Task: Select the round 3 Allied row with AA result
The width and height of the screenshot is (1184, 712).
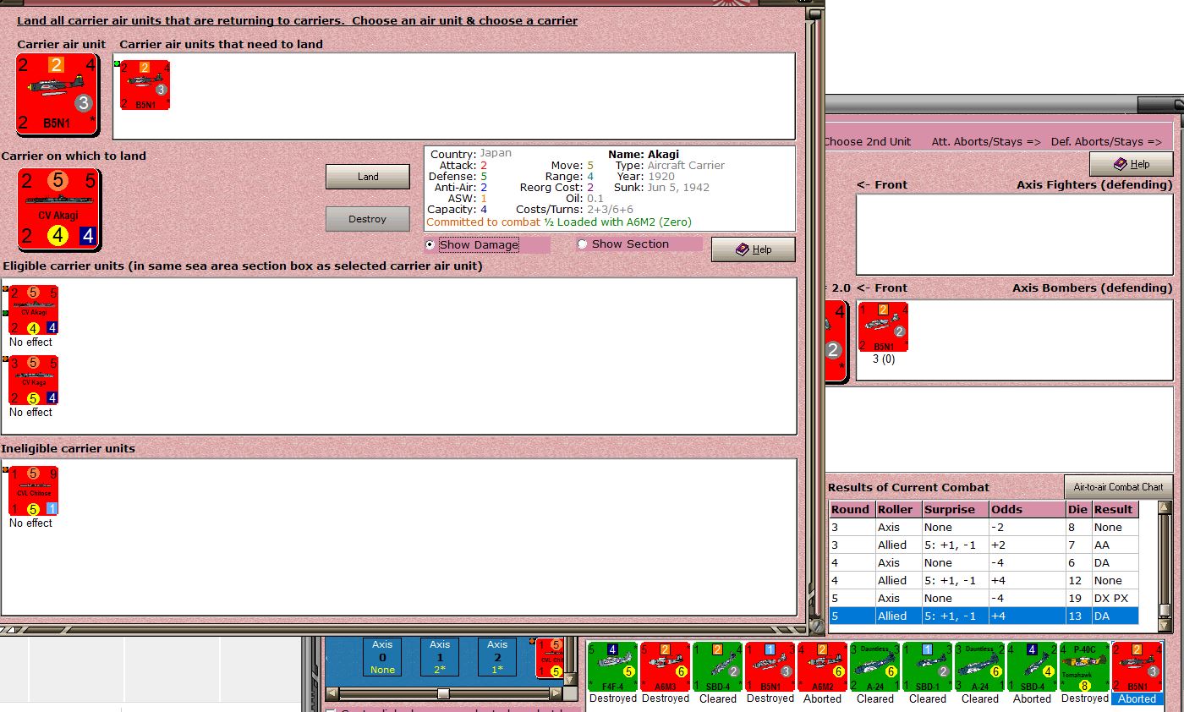Action: [984, 545]
